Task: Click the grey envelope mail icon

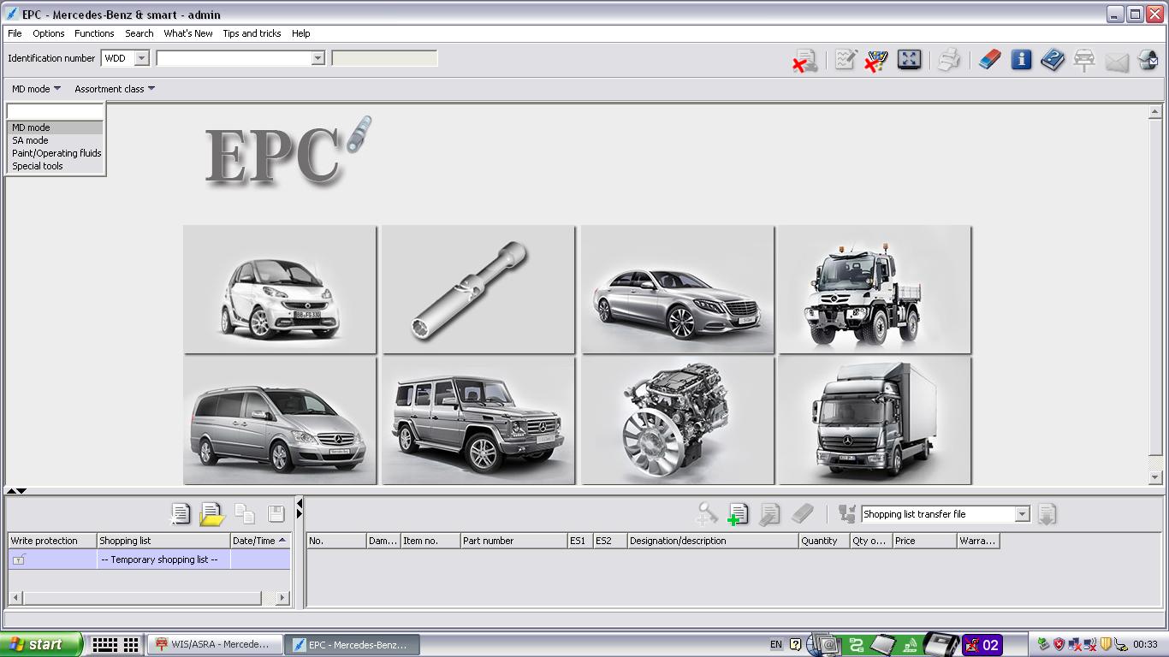Action: pyautogui.click(x=1117, y=62)
